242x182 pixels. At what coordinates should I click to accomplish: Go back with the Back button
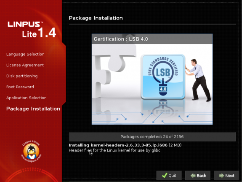[x=198, y=176]
